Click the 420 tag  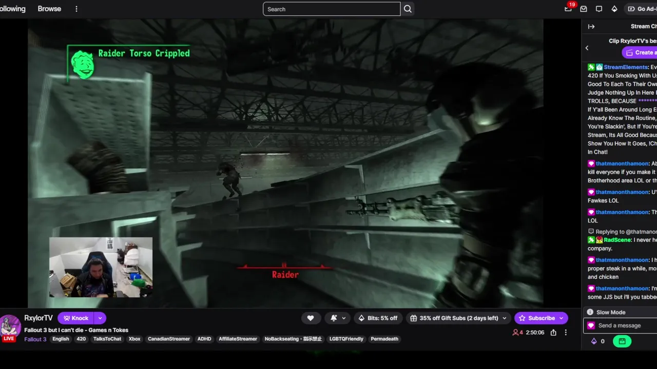[x=81, y=339]
